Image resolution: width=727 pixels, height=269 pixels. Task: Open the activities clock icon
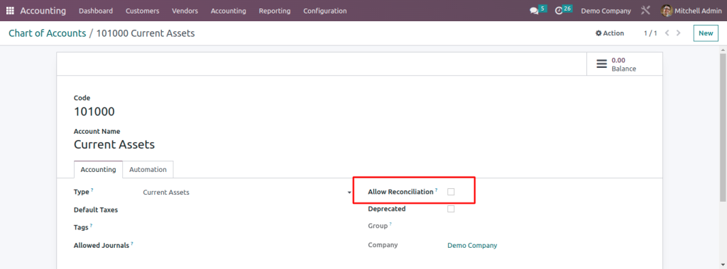(x=559, y=11)
